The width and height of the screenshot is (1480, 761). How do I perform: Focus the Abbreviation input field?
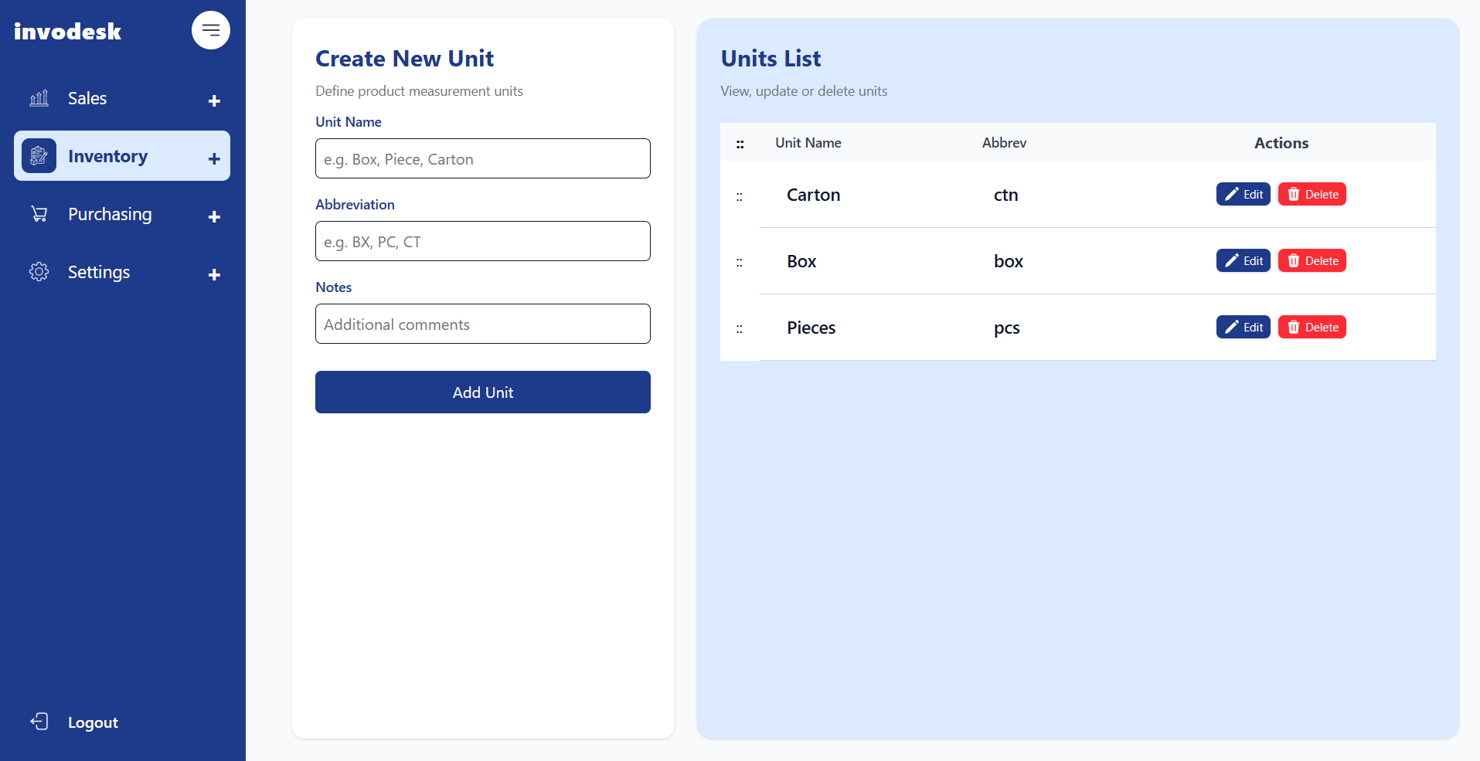click(x=482, y=241)
